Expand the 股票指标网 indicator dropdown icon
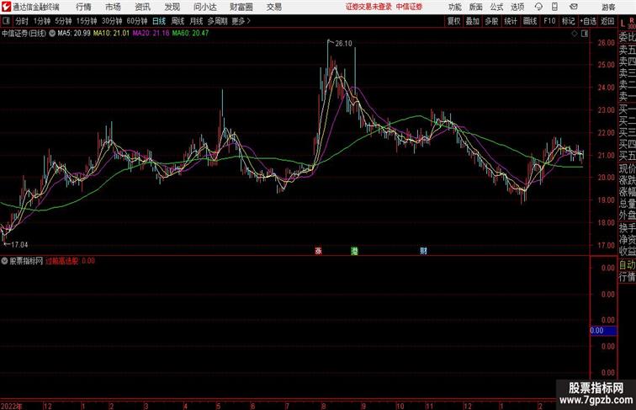Image resolution: width=636 pixels, height=410 pixels. 4,261
